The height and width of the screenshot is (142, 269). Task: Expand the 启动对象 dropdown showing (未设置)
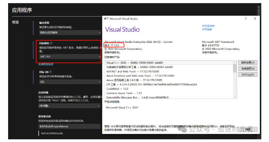coord(69,106)
